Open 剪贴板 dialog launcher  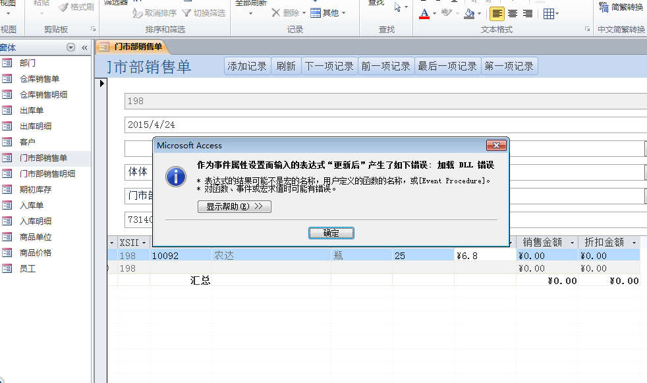pyautogui.click(x=94, y=29)
